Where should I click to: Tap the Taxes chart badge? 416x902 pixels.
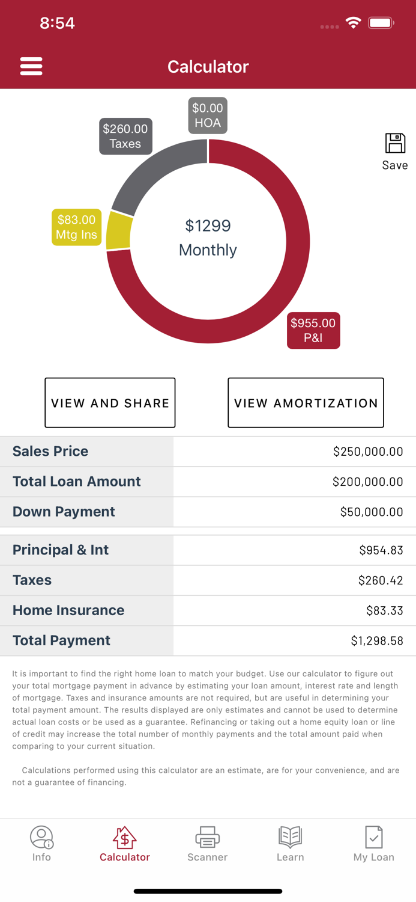[x=125, y=136]
